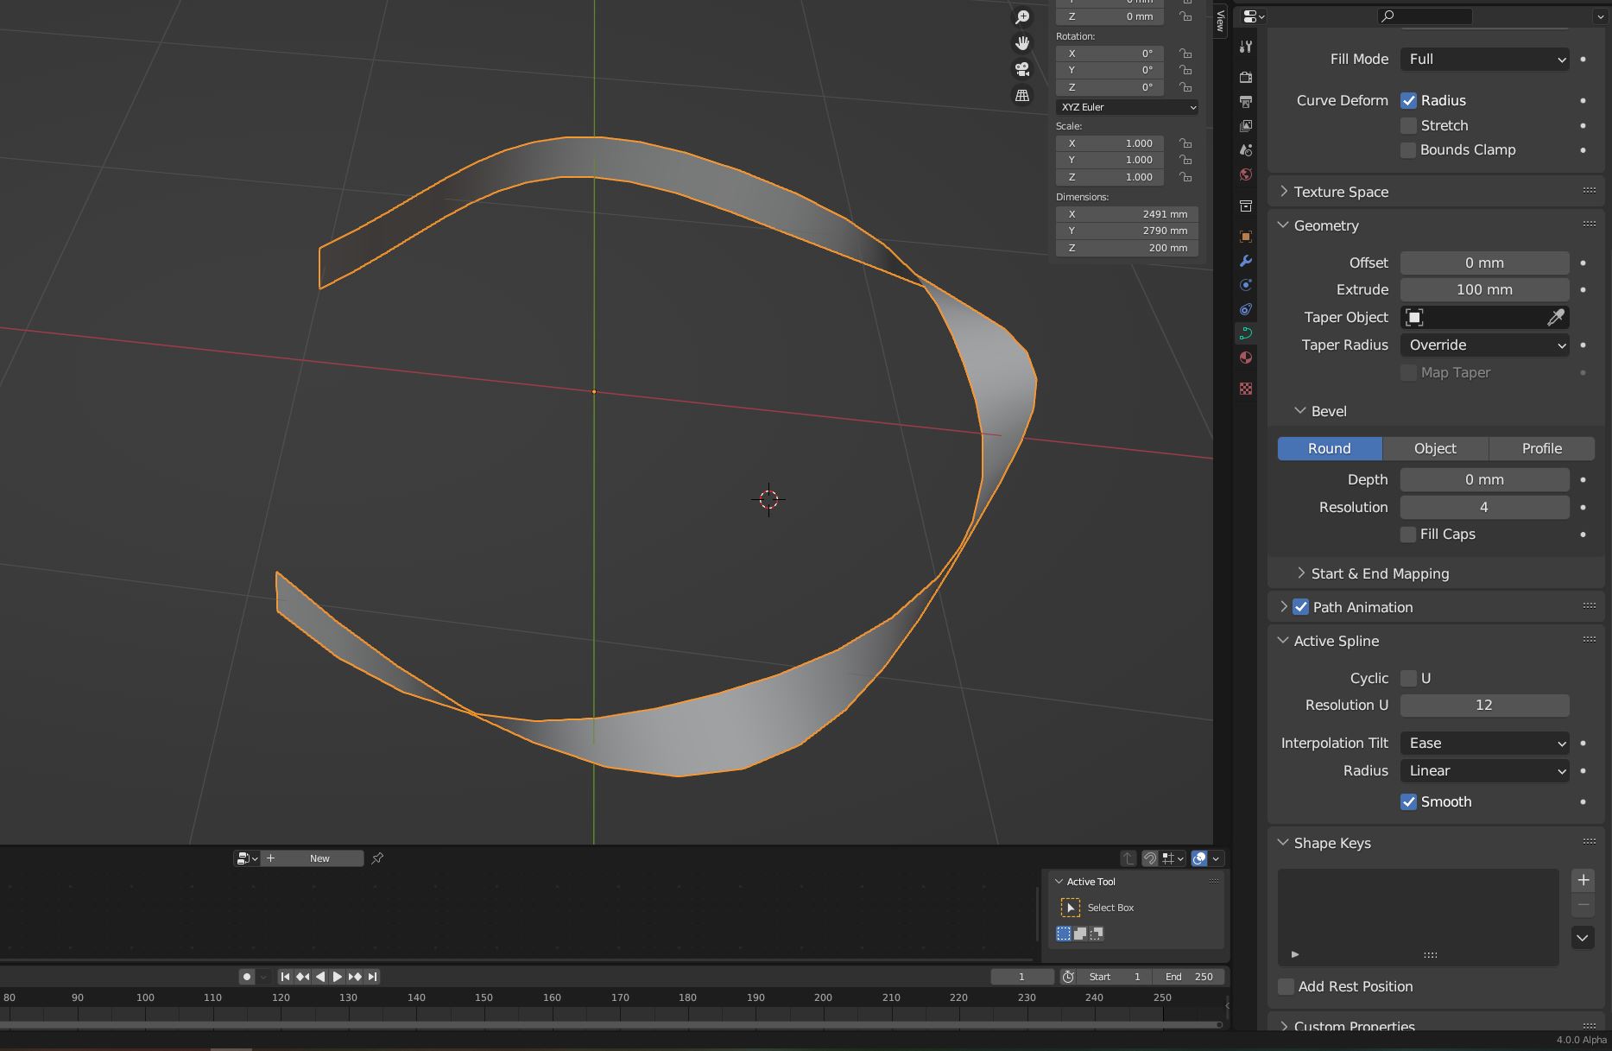Open the Material properties tab
Viewport: 1612px width, 1051px height.
1245,358
